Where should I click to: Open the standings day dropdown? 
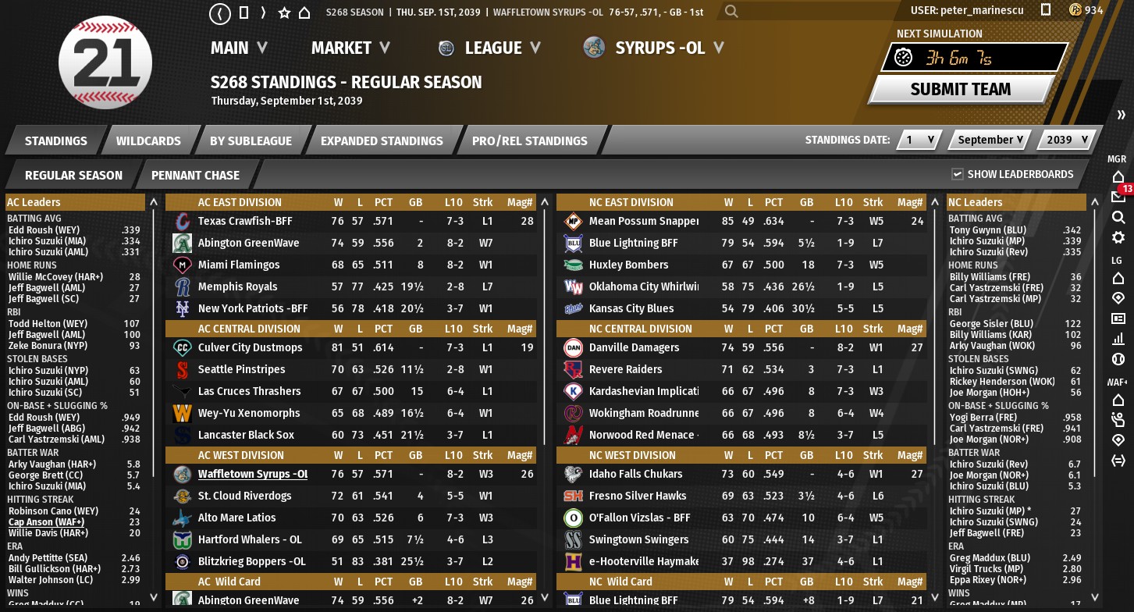[919, 140]
